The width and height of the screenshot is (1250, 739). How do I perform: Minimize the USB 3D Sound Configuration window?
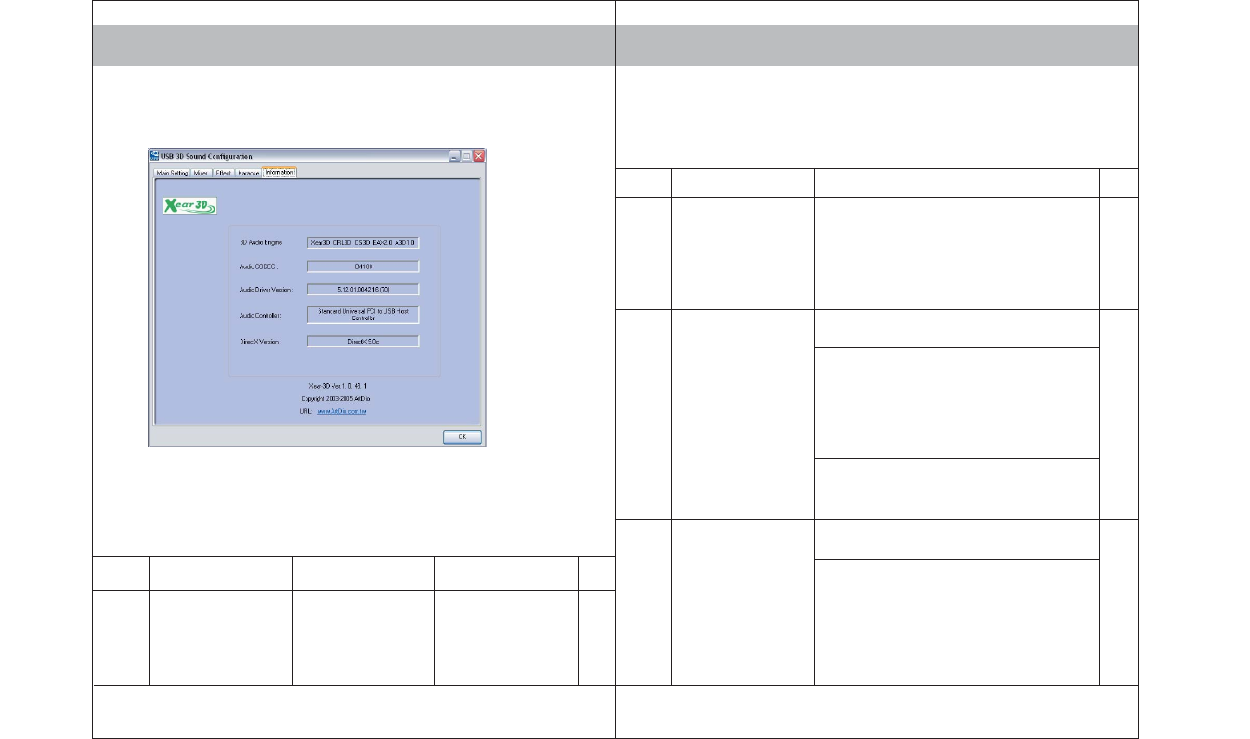[x=454, y=156]
